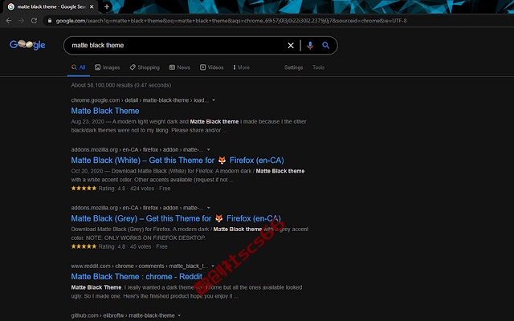Screen dimensions: 514x321
Task: Click github.com › elibroftw › matte-black-theme text
Action: click(123, 315)
